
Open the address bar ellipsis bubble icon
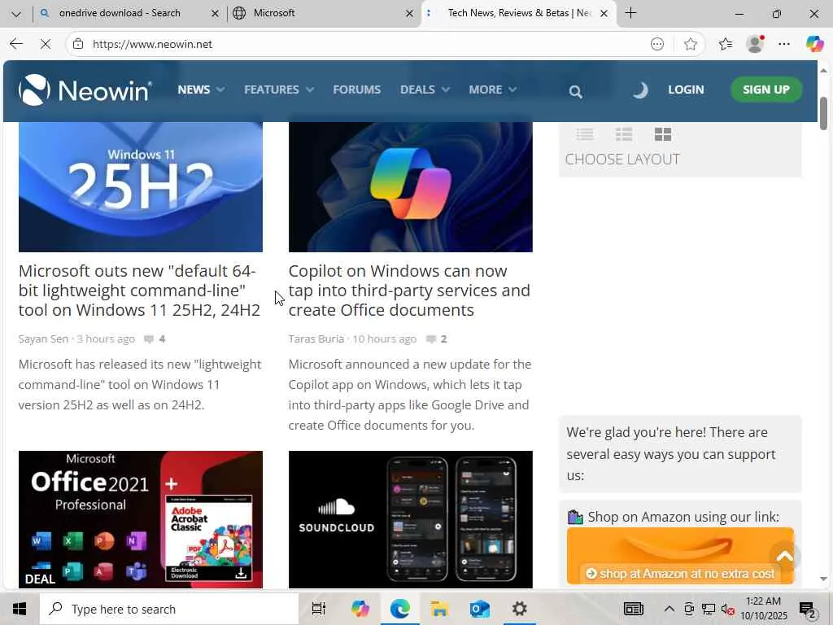pyautogui.click(x=657, y=44)
